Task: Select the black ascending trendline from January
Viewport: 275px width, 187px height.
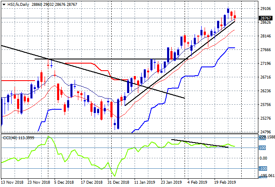Action: [180, 64]
